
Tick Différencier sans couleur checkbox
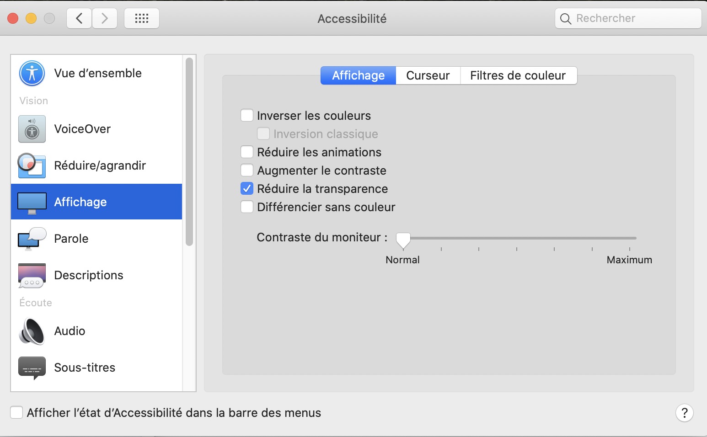tap(247, 207)
